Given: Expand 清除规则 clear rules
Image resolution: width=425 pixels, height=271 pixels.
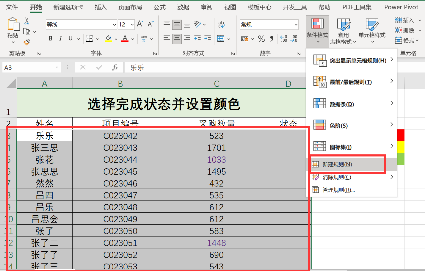Looking at the screenshot, I should [x=352, y=177].
